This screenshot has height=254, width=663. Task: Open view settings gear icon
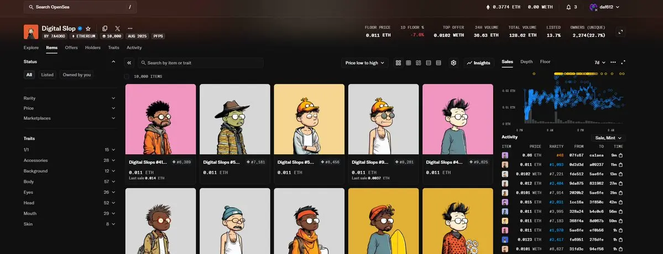point(453,63)
